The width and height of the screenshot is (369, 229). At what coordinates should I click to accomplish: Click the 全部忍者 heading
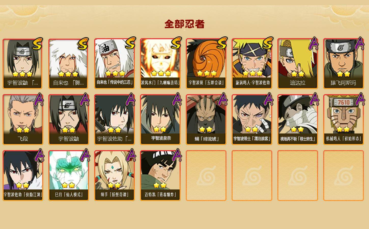(x=184, y=24)
